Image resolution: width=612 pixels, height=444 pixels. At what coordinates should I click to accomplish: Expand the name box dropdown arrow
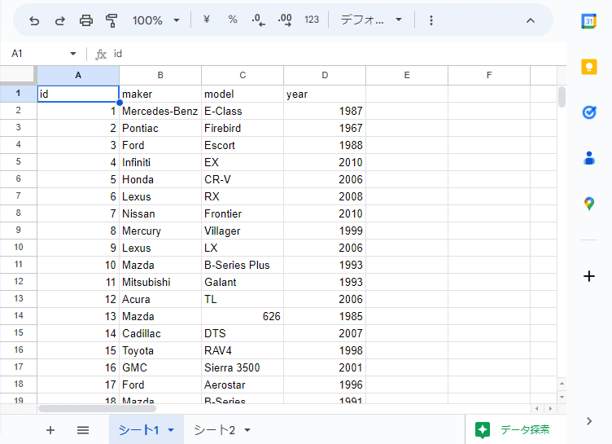73,54
